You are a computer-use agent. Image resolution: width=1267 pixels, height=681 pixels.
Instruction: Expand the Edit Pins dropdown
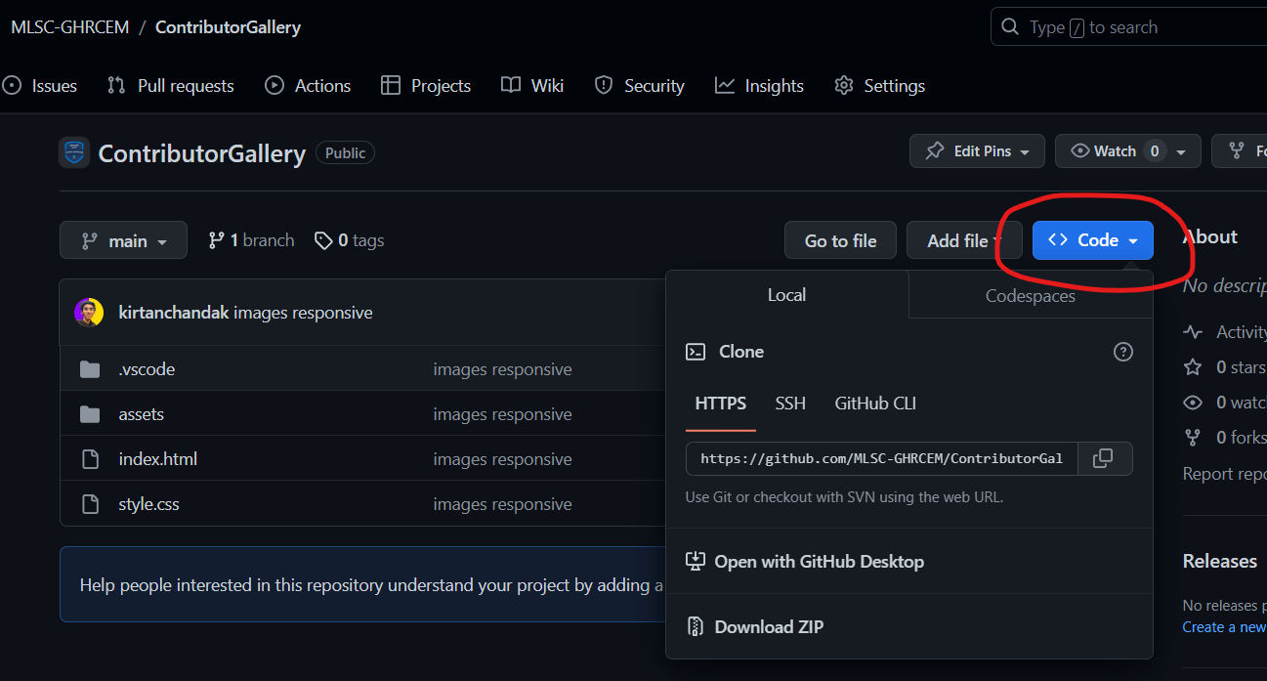[977, 151]
